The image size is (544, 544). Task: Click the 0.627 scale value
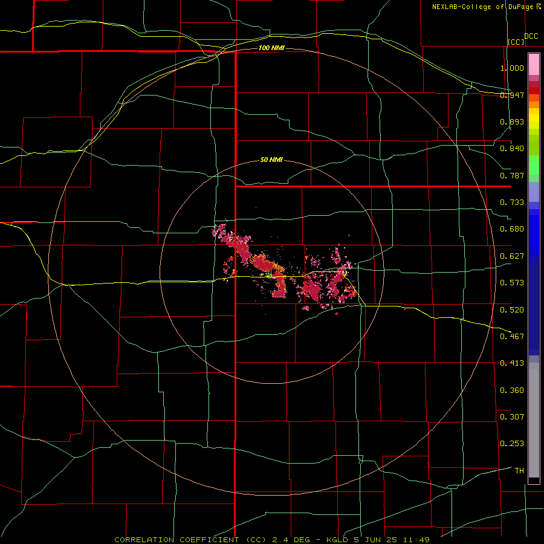(x=512, y=256)
